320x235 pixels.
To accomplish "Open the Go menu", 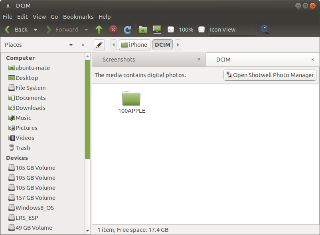I will pos(54,17).
